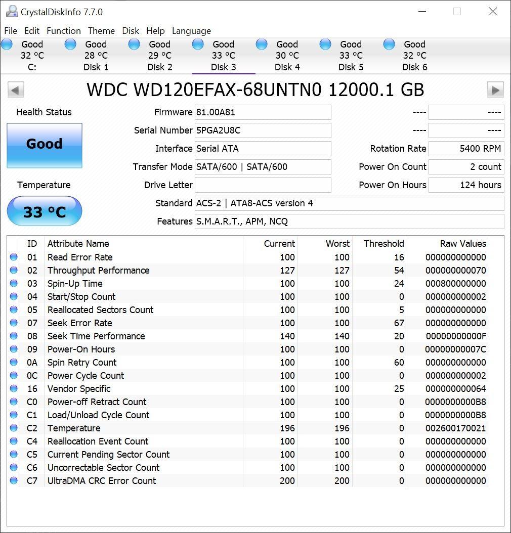
Task: Open the Language menu
Action: click(191, 31)
